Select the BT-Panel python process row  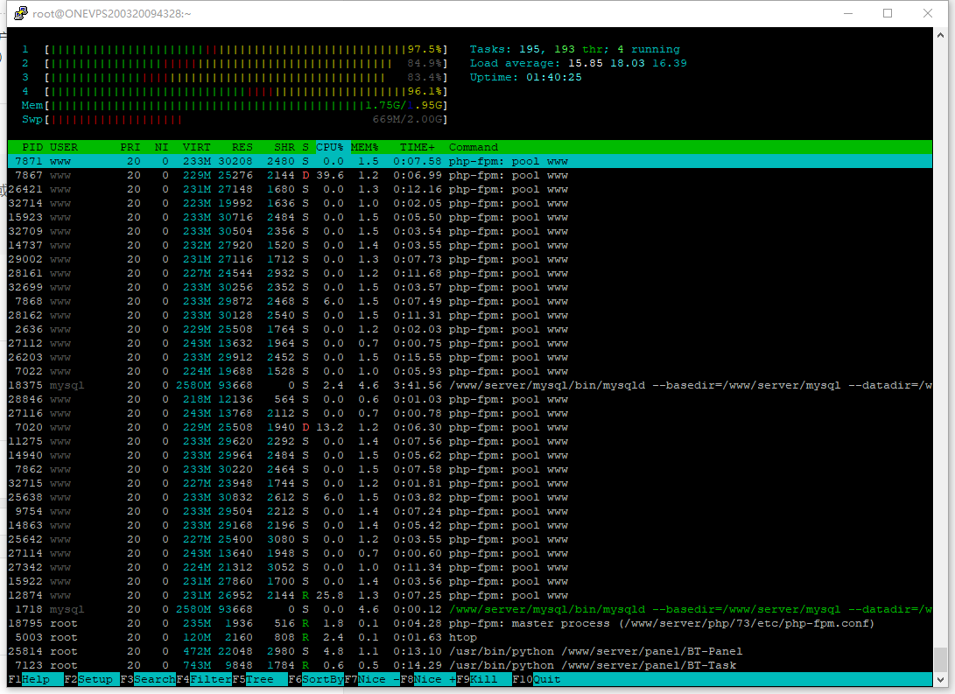point(469,651)
